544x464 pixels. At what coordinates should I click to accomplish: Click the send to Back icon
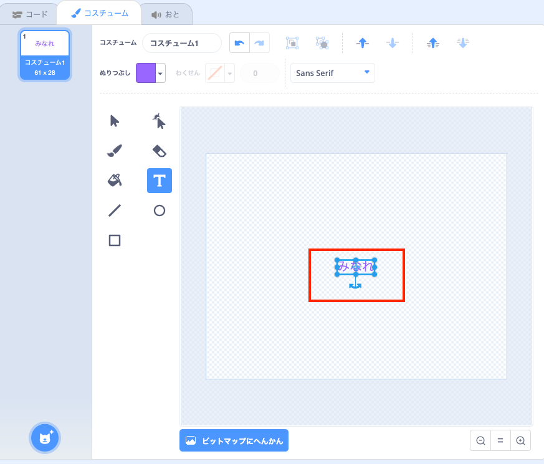coord(463,43)
